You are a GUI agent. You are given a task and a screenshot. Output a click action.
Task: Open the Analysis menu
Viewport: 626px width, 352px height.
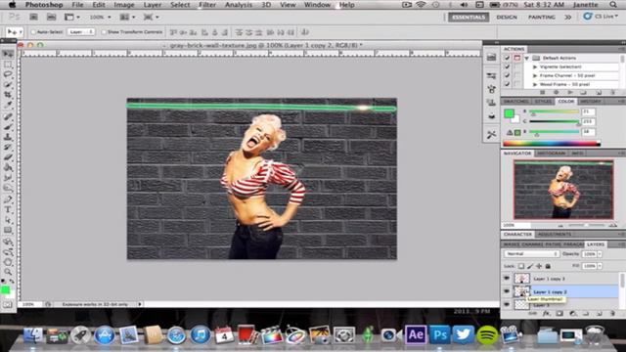pyautogui.click(x=239, y=5)
